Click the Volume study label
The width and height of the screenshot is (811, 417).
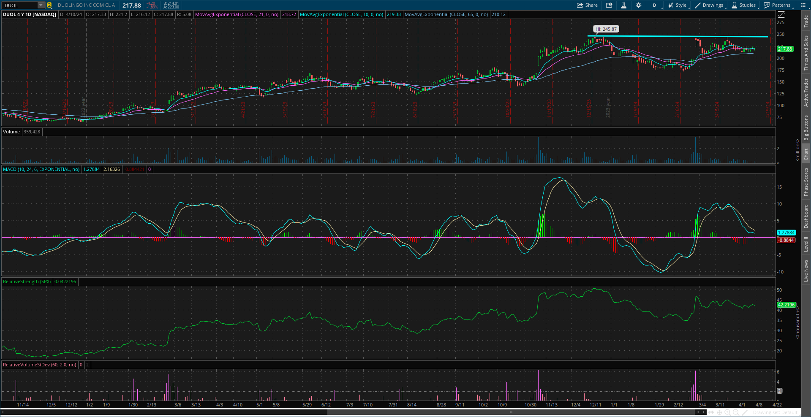11,132
